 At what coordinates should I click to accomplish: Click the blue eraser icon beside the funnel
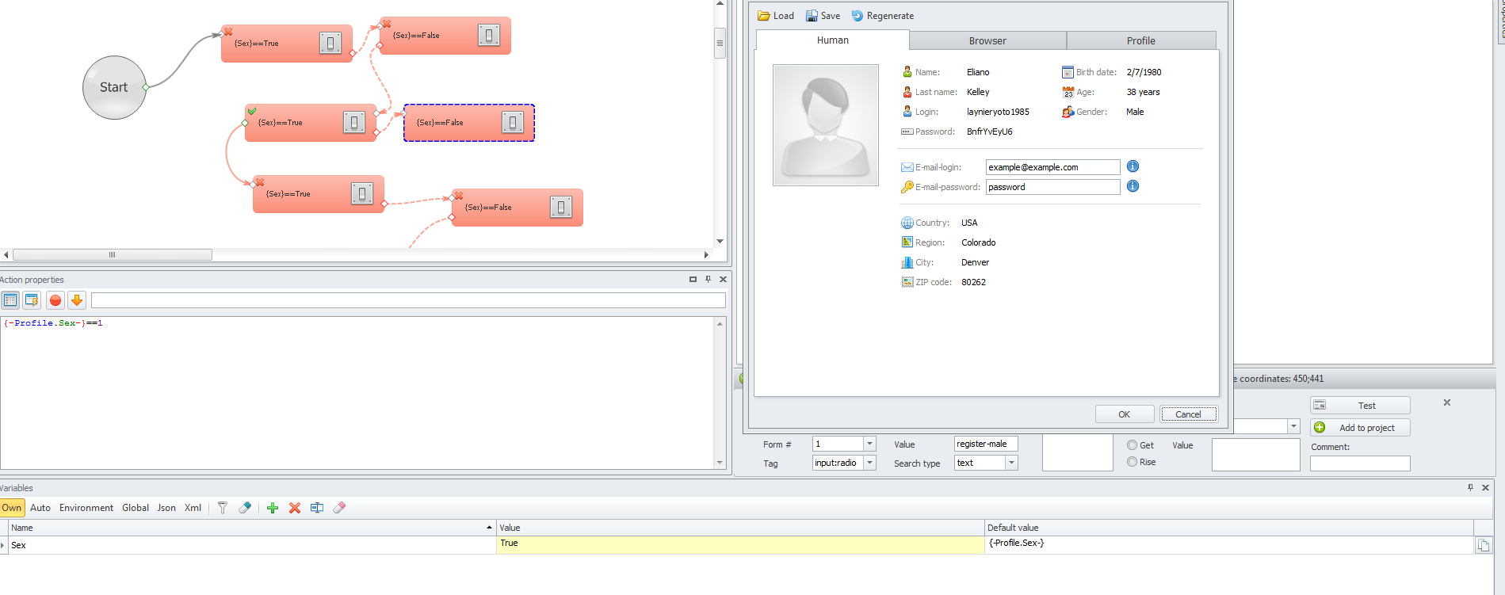pos(245,508)
